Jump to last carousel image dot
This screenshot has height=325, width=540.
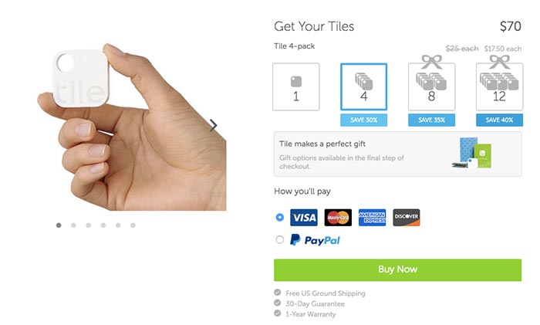click(133, 225)
